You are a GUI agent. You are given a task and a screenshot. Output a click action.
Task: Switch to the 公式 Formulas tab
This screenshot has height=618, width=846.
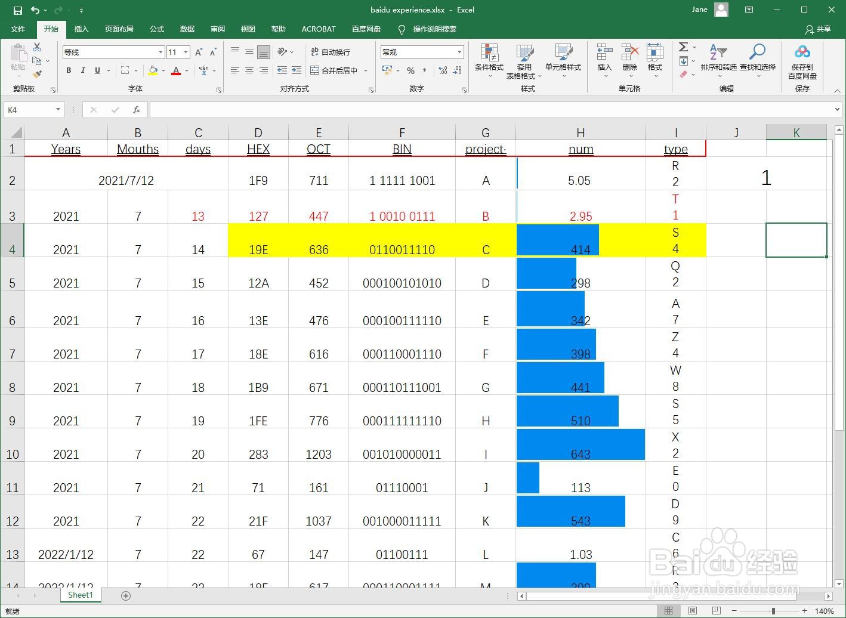[x=157, y=29]
